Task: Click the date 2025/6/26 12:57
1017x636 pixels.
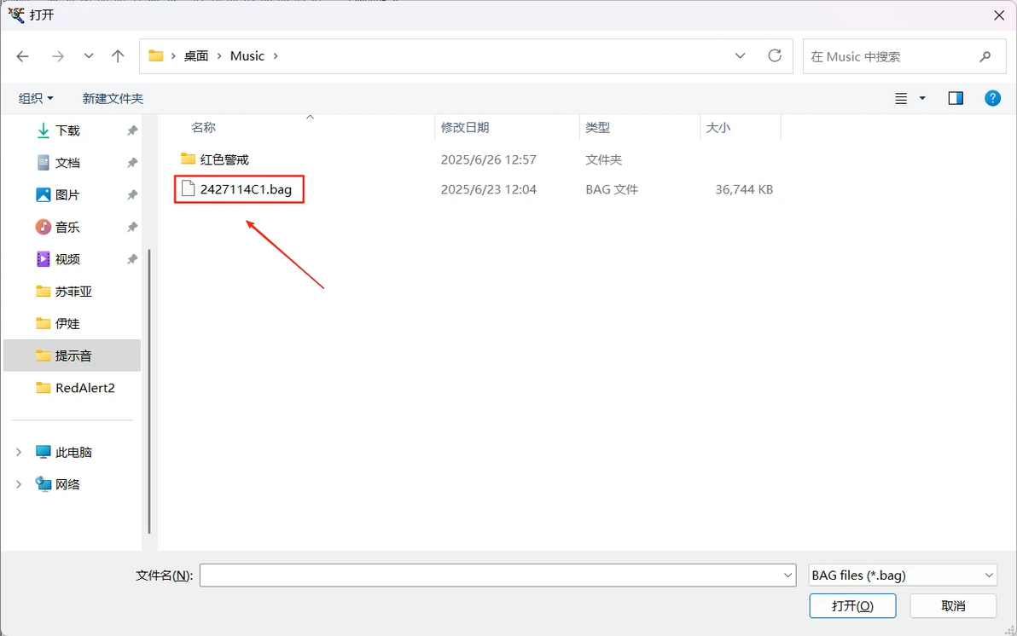Action: [488, 159]
